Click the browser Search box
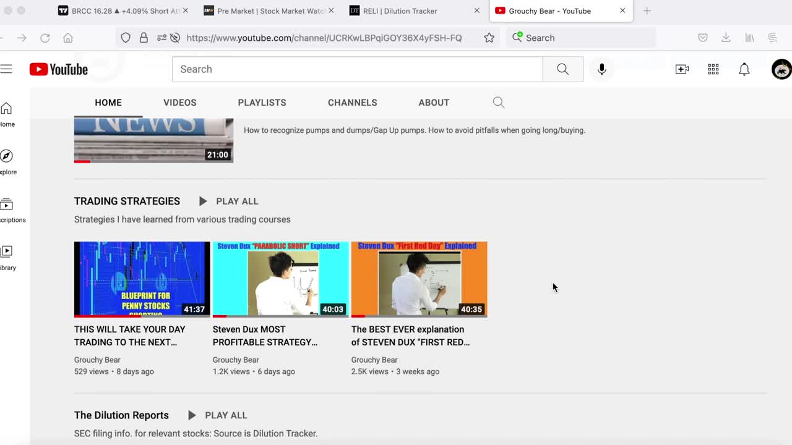Viewport: 792px width, 445px height. [x=580, y=38]
